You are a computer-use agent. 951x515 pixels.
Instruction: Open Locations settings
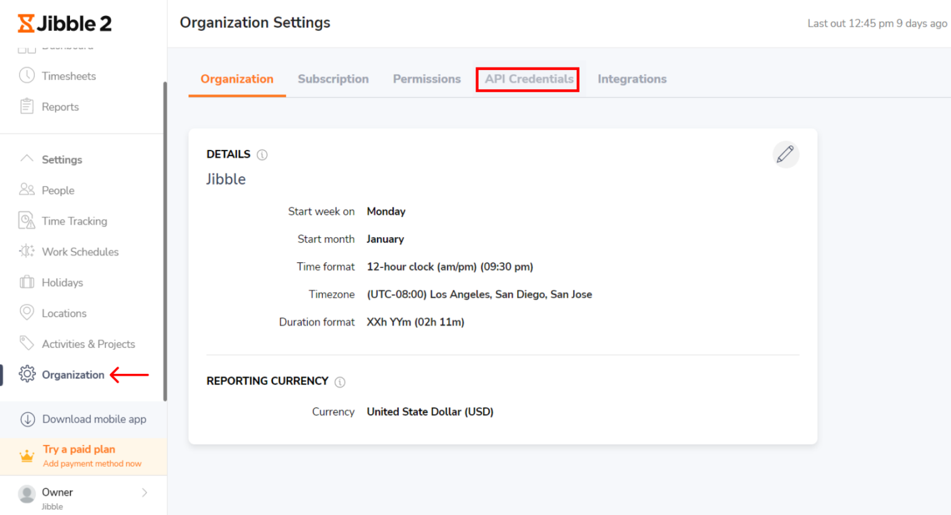(x=64, y=314)
